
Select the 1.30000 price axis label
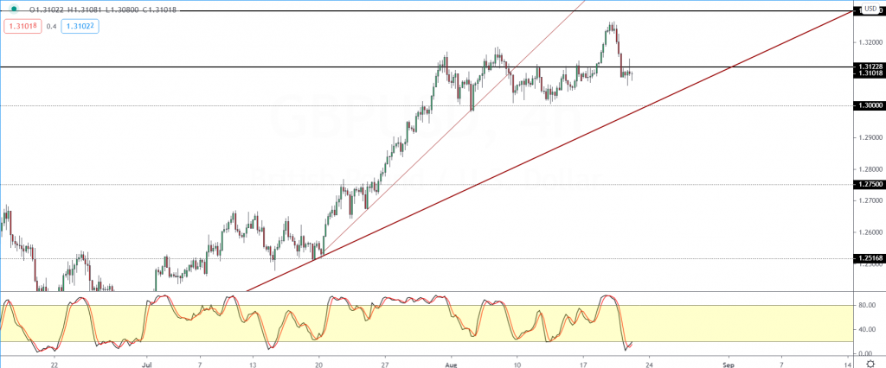tap(870, 105)
